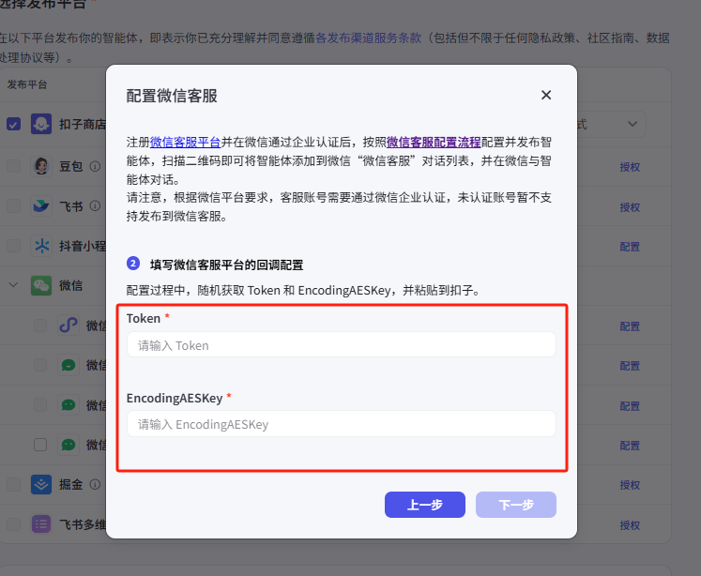Click the 掘金 platform icon
Image resolution: width=701 pixels, height=576 pixels.
point(41,484)
